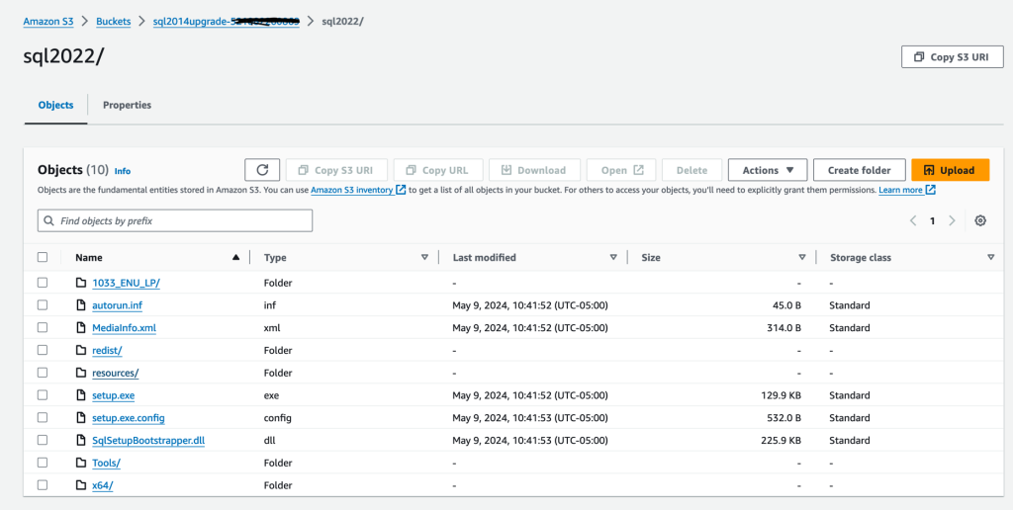
Task: Click the Delete button in the toolbar
Action: (x=691, y=170)
